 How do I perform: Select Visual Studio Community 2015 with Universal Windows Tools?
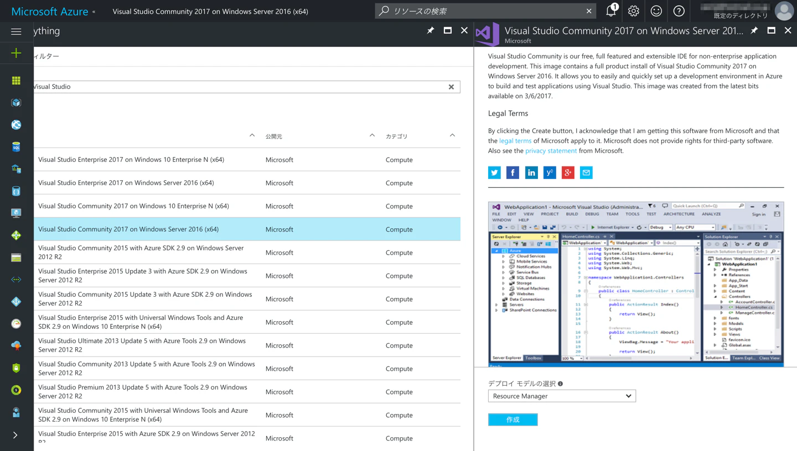247,415
